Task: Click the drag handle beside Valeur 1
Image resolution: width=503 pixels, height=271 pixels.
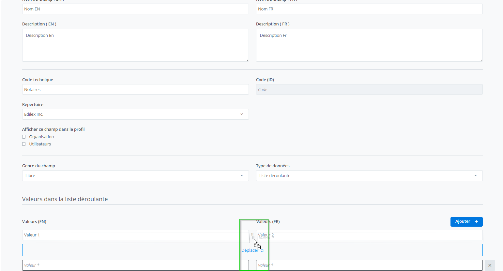Action: tap(252, 235)
